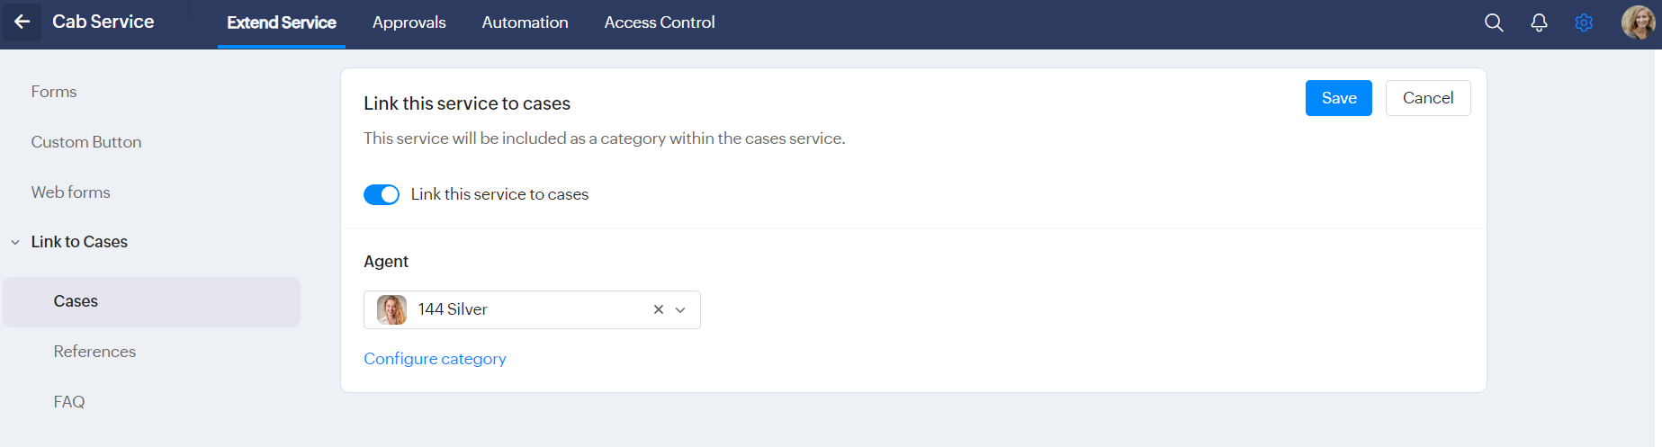1662x447 pixels.
Task: Go to the Access Control tab
Action: coord(659,22)
